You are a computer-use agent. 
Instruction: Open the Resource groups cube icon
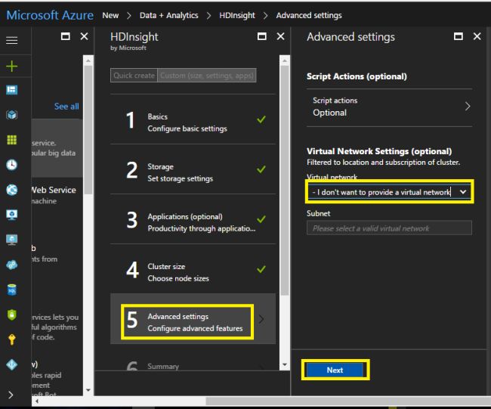11,115
